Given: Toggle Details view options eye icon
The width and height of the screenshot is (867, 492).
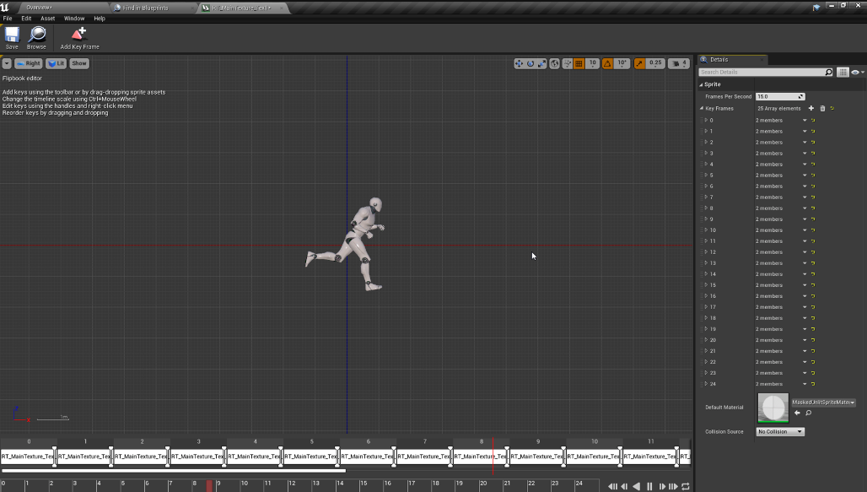Looking at the screenshot, I should click(x=857, y=72).
